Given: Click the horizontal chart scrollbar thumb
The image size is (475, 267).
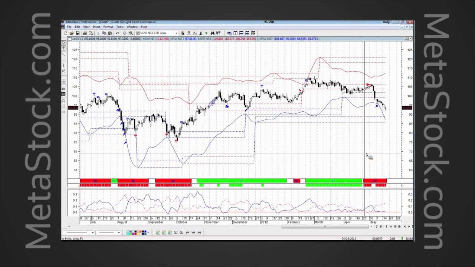Looking at the screenshot, I should 326,226.
